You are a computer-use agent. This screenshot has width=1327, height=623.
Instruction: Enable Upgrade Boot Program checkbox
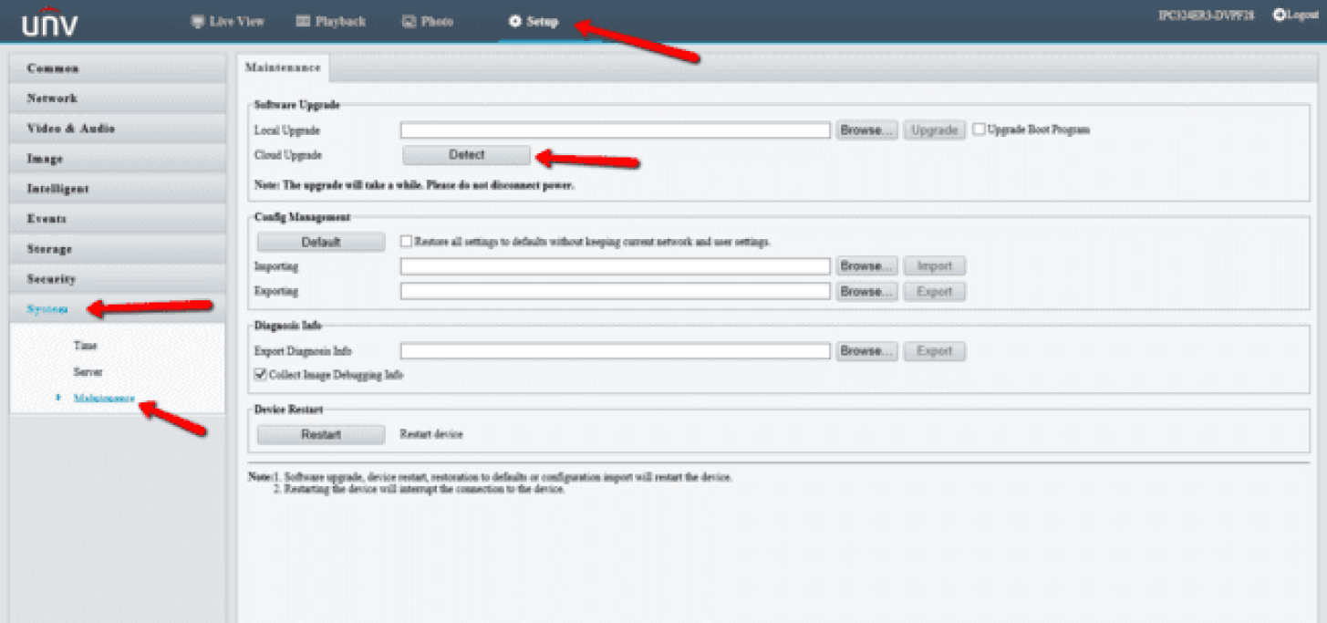(x=979, y=130)
